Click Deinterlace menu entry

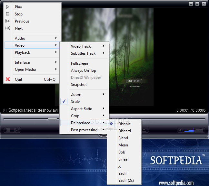tap(84, 123)
